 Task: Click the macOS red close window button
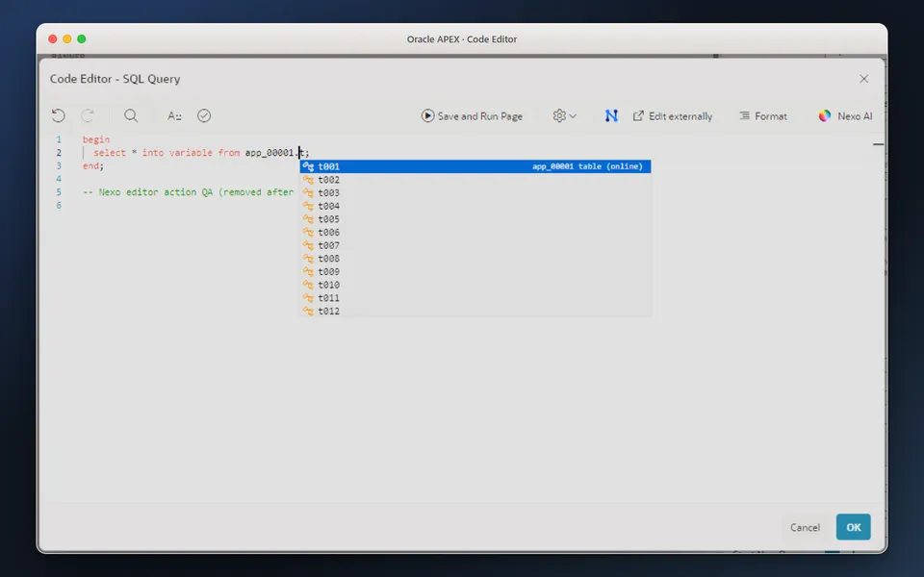pos(52,38)
